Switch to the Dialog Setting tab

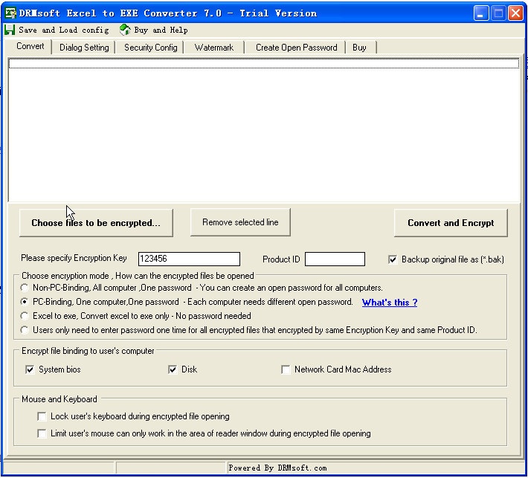84,48
